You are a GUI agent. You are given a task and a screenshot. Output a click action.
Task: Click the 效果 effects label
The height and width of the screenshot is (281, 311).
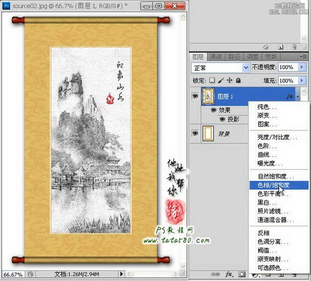click(x=224, y=110)
